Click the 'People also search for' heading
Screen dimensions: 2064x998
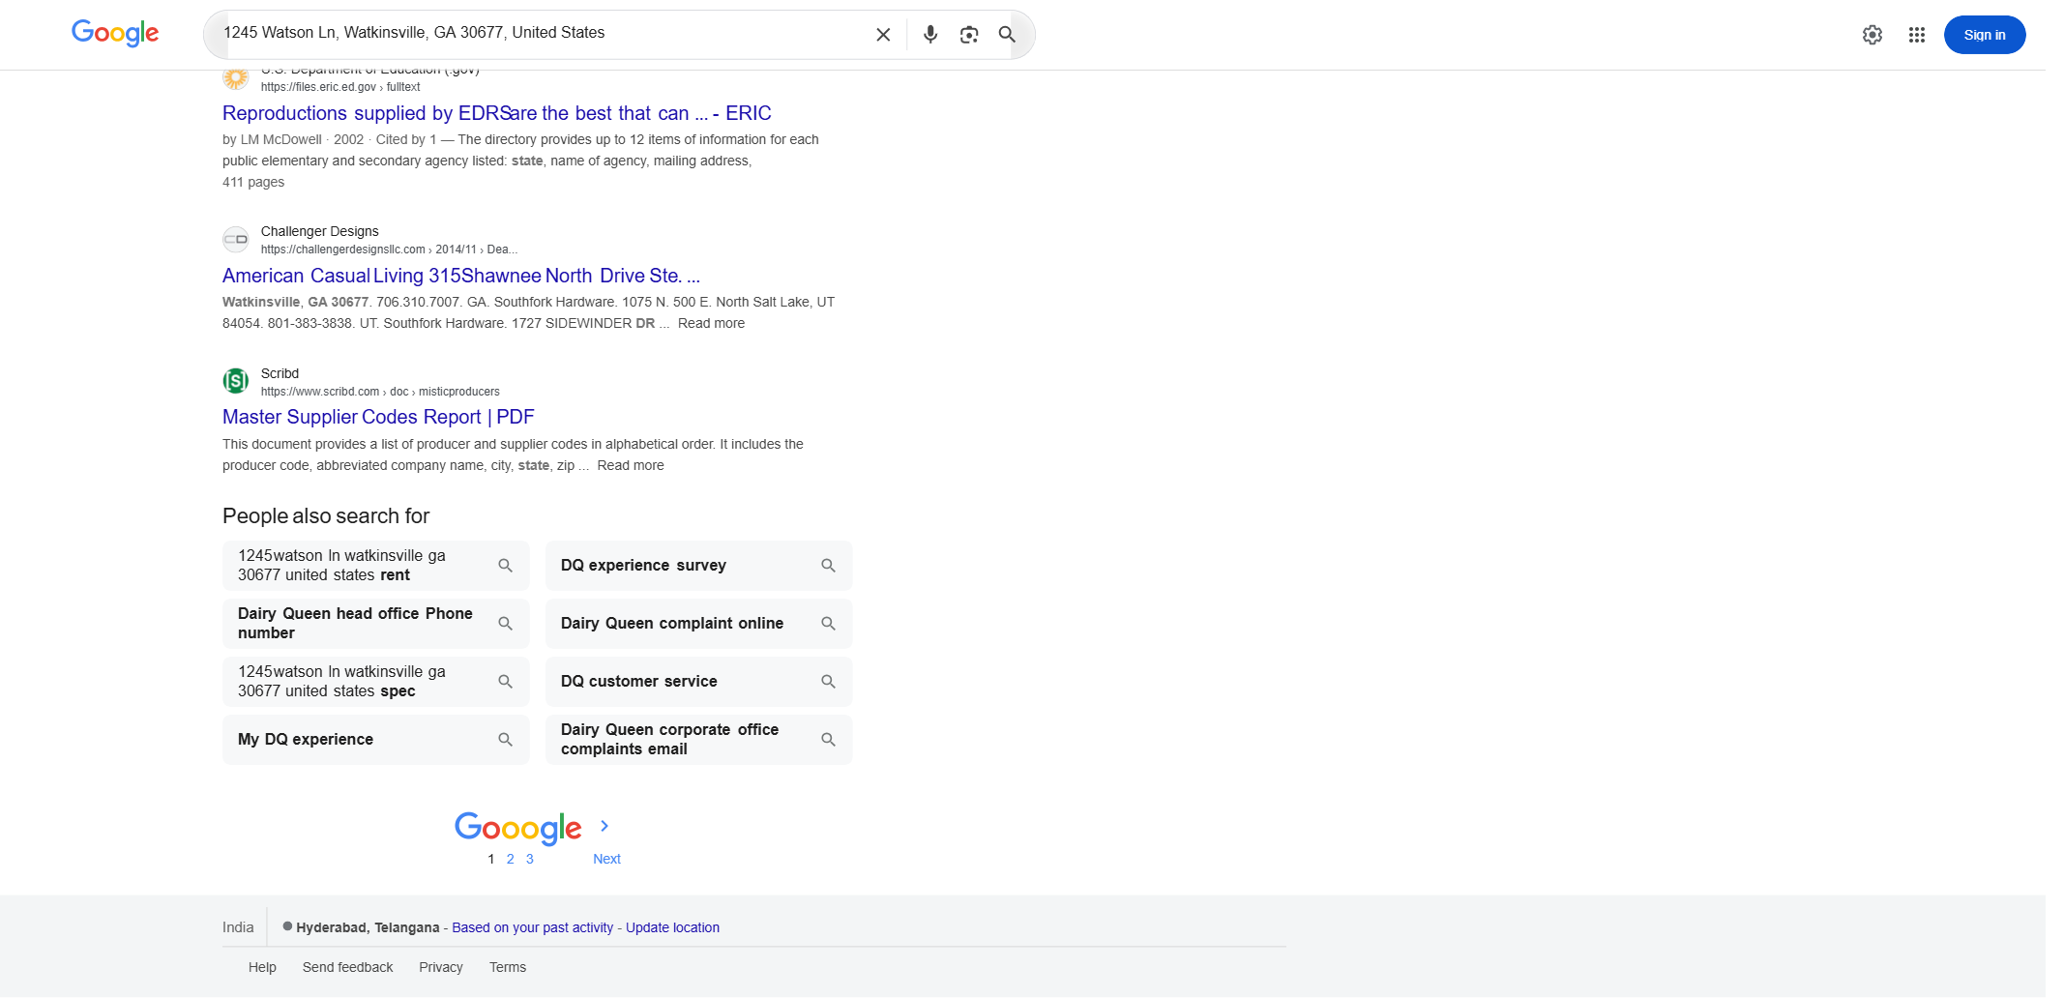pos(326,516)
